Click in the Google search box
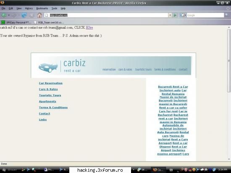231x173 pixels. click(x=205, y=15)
